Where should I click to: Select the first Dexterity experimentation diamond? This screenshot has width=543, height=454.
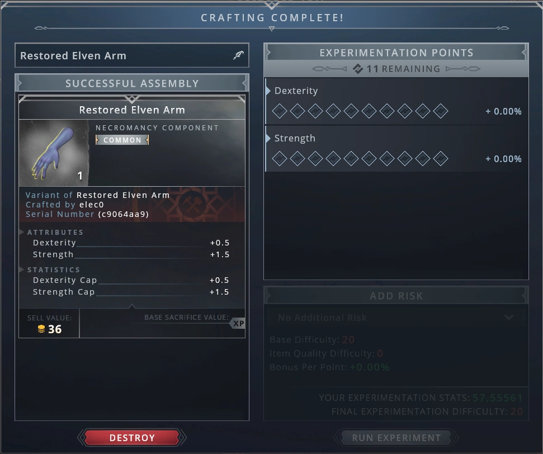tap(280, 111)
